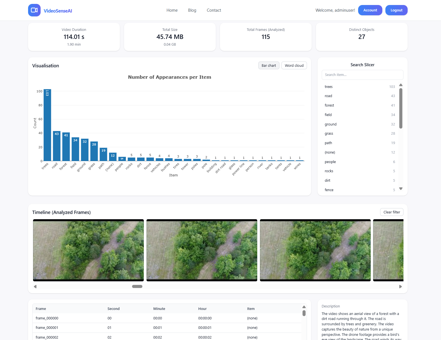Switch visualisation to Bar chart
441x340 pixels.
269,65
